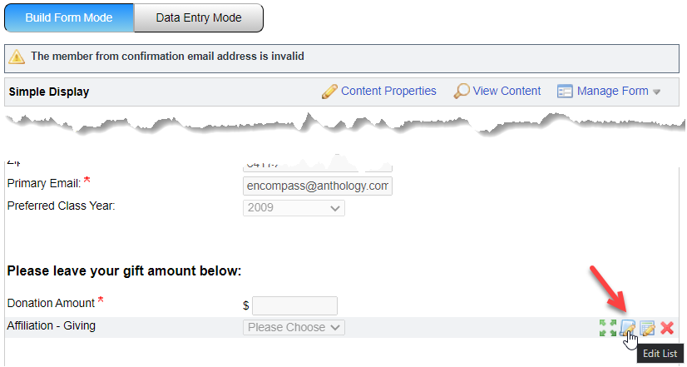Click the Manage Form text

(x=612, y=92)
